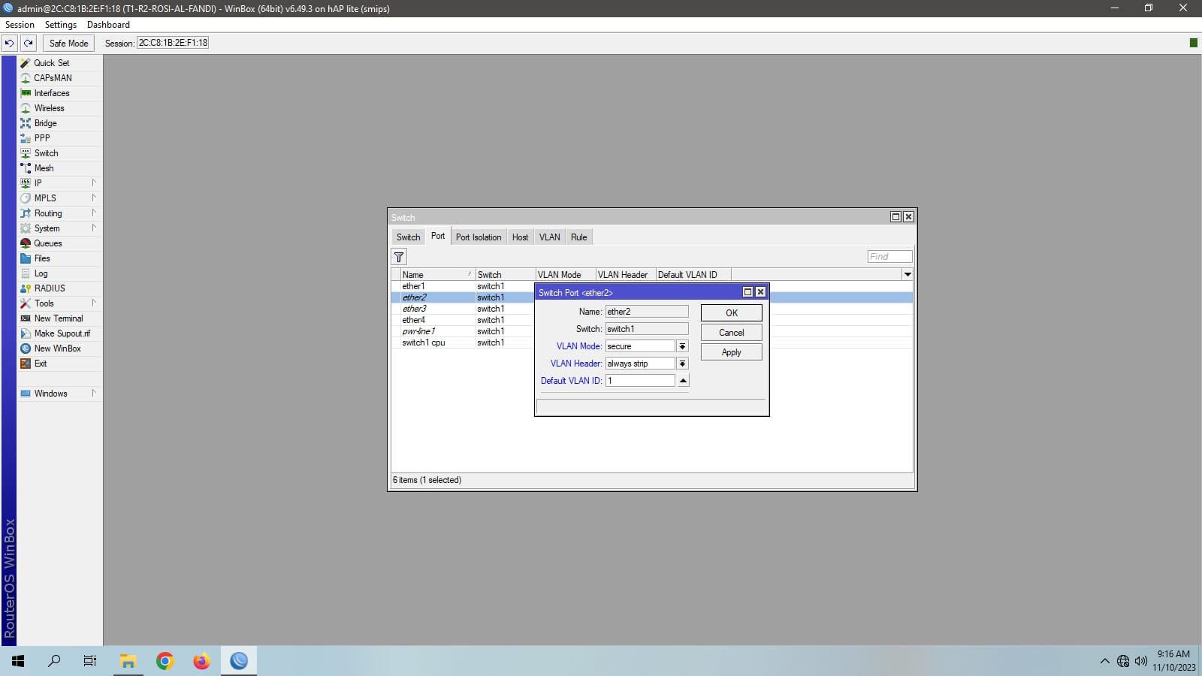Screen dimensions: 1202x676
Task: Open the PPP menu
Action: 59,138
